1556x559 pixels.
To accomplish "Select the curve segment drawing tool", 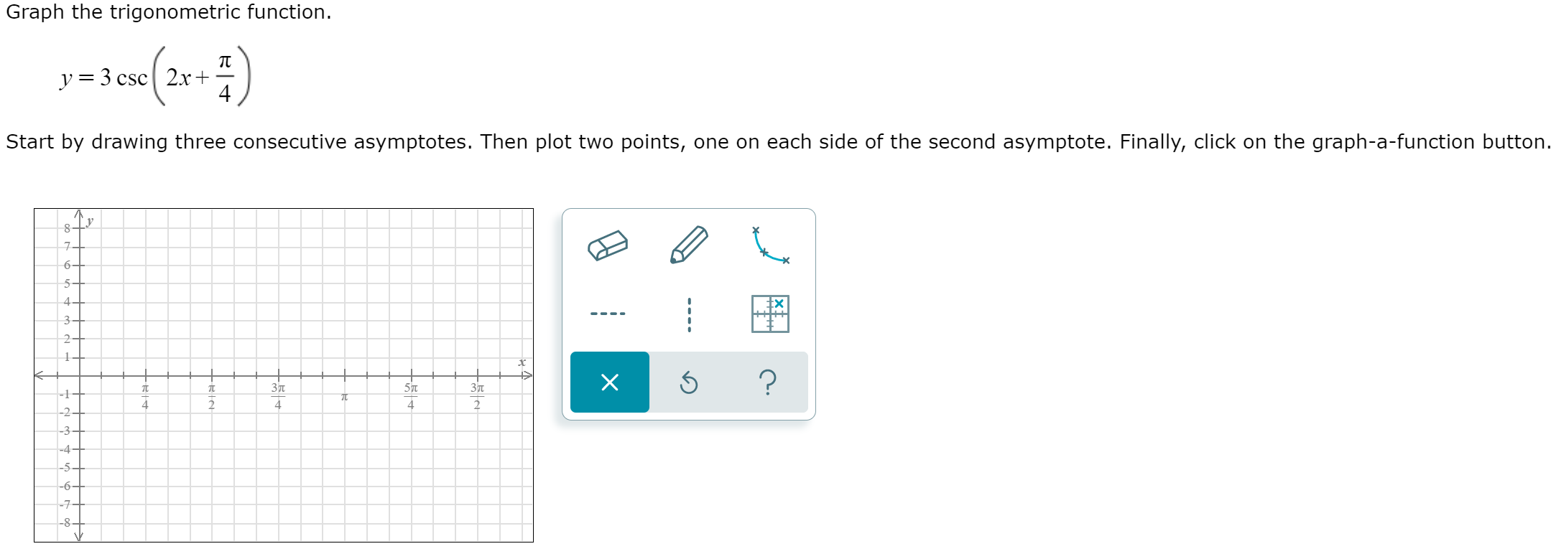I will (769, 244).
